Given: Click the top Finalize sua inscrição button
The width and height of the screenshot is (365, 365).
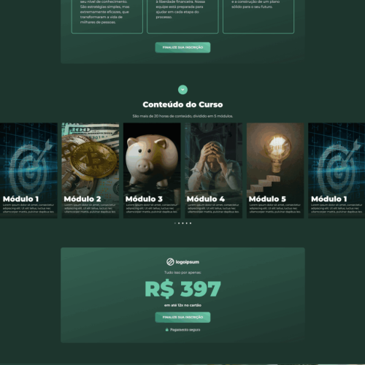Looking at the screenshot, I should coord(182,47).
